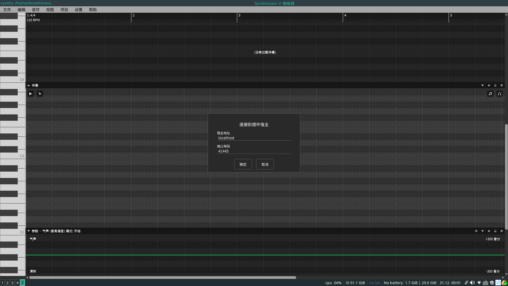
Task: Click the music note icon in 伴奏 panel
Action: click(490, 94)
